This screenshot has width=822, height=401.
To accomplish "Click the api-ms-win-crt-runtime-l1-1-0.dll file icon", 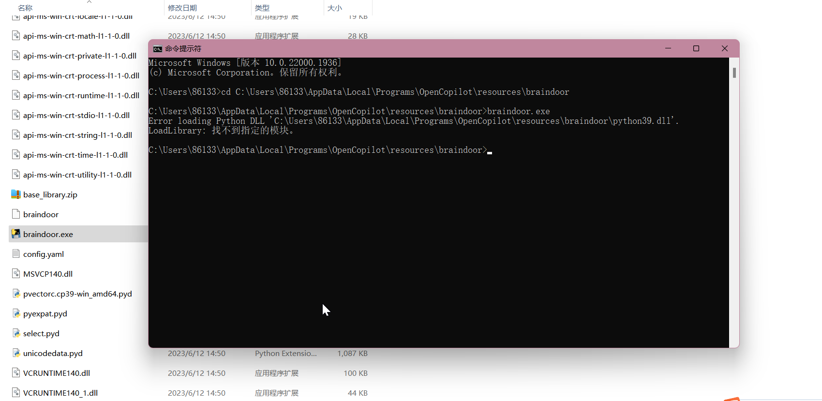I will [x=16, y=95].
